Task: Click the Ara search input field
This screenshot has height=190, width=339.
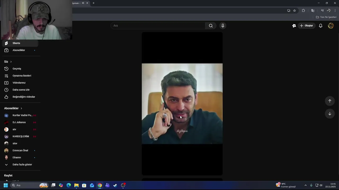Action: [158, 26]
